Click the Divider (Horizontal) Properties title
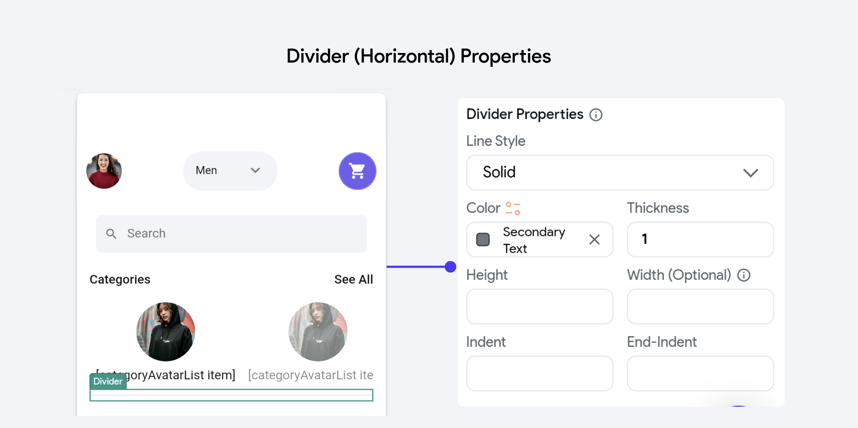The height and width of the screenshot is (428, 858). coord(419,56)
